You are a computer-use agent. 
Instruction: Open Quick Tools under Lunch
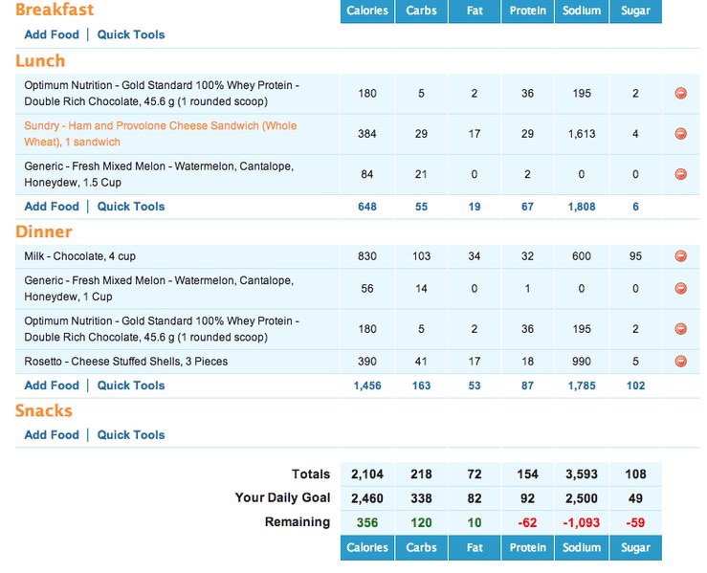131,207
